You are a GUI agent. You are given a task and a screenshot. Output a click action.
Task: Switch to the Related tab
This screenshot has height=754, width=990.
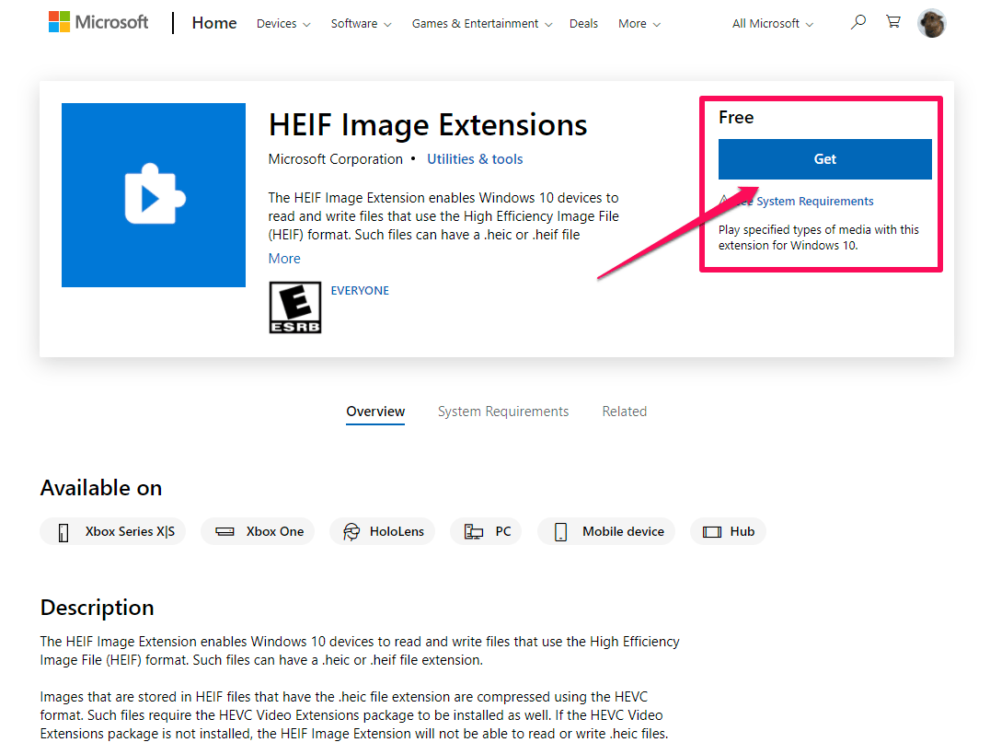pos(625,412)
